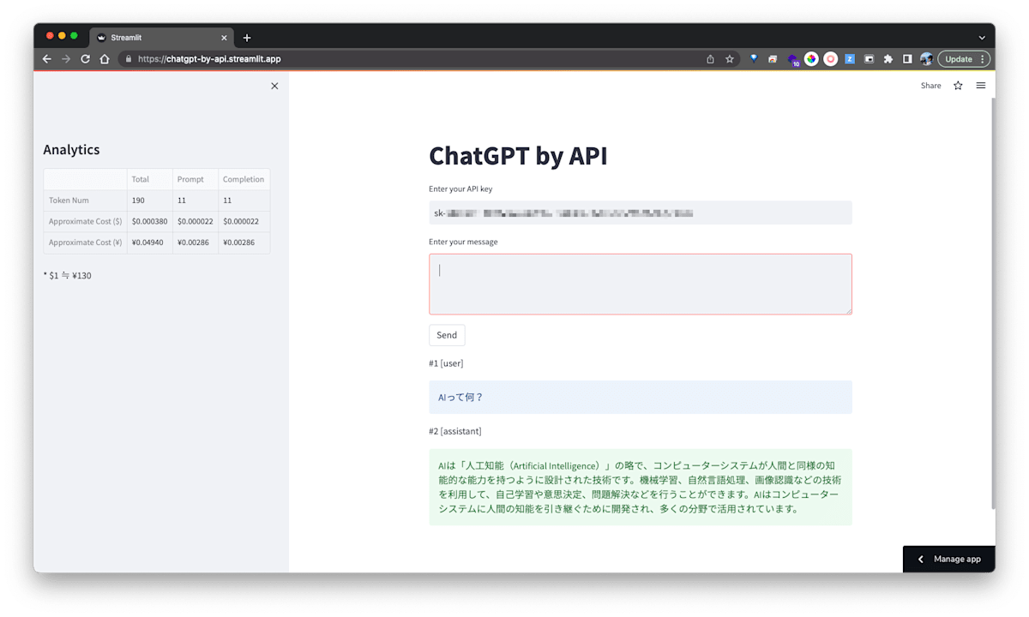Click the Token Num total value 190

pyautogui.click(x=150, y=201)
